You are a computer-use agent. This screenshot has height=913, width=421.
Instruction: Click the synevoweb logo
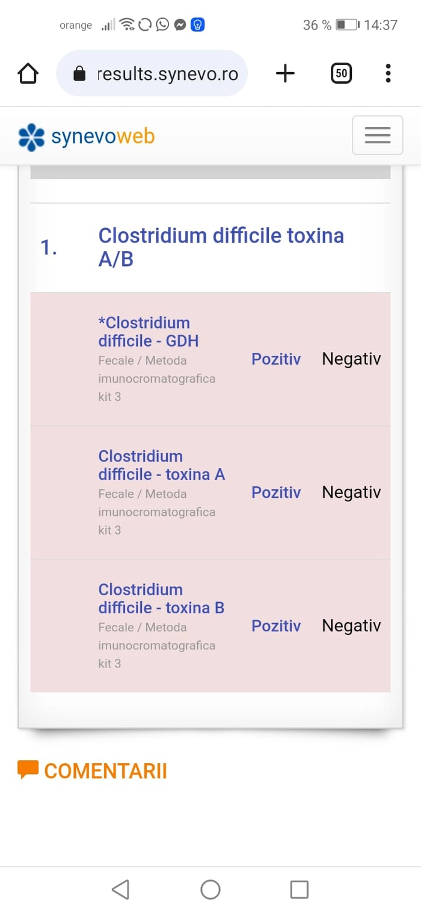coord(86,137)
